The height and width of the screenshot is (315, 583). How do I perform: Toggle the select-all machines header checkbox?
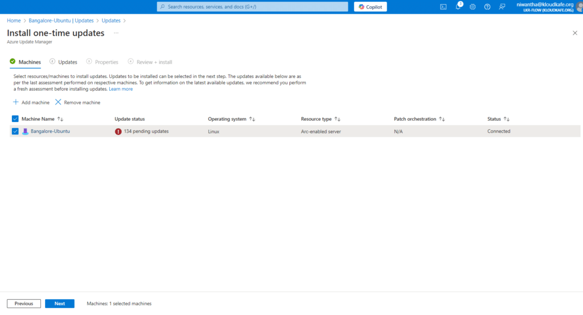(x=15, y=119)
